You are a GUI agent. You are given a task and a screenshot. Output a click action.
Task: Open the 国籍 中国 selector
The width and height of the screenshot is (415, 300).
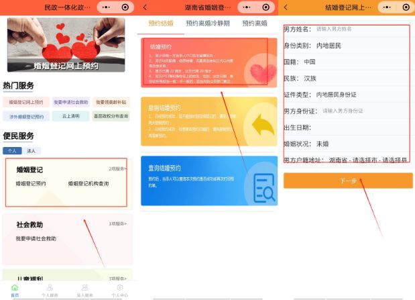pyautogui.click(x=347, y=62)
